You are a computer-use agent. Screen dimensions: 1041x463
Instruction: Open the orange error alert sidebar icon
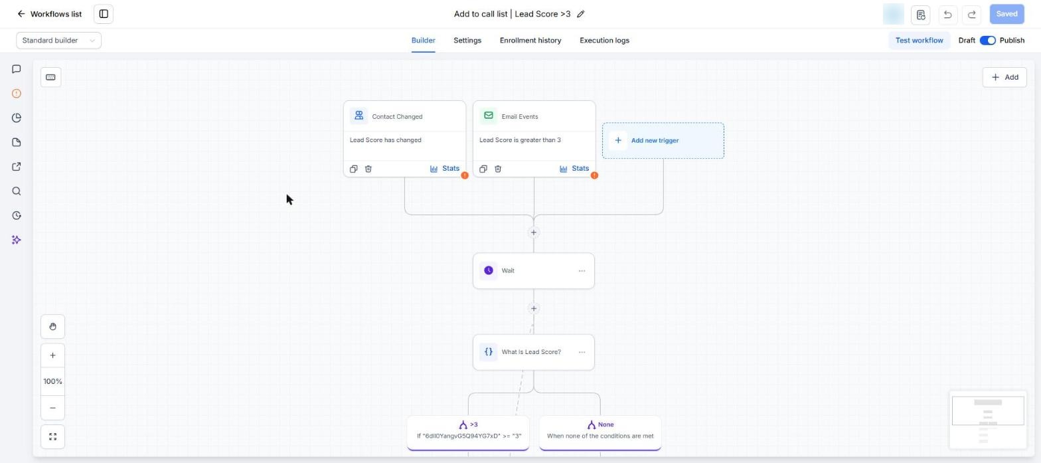(17, 94)
